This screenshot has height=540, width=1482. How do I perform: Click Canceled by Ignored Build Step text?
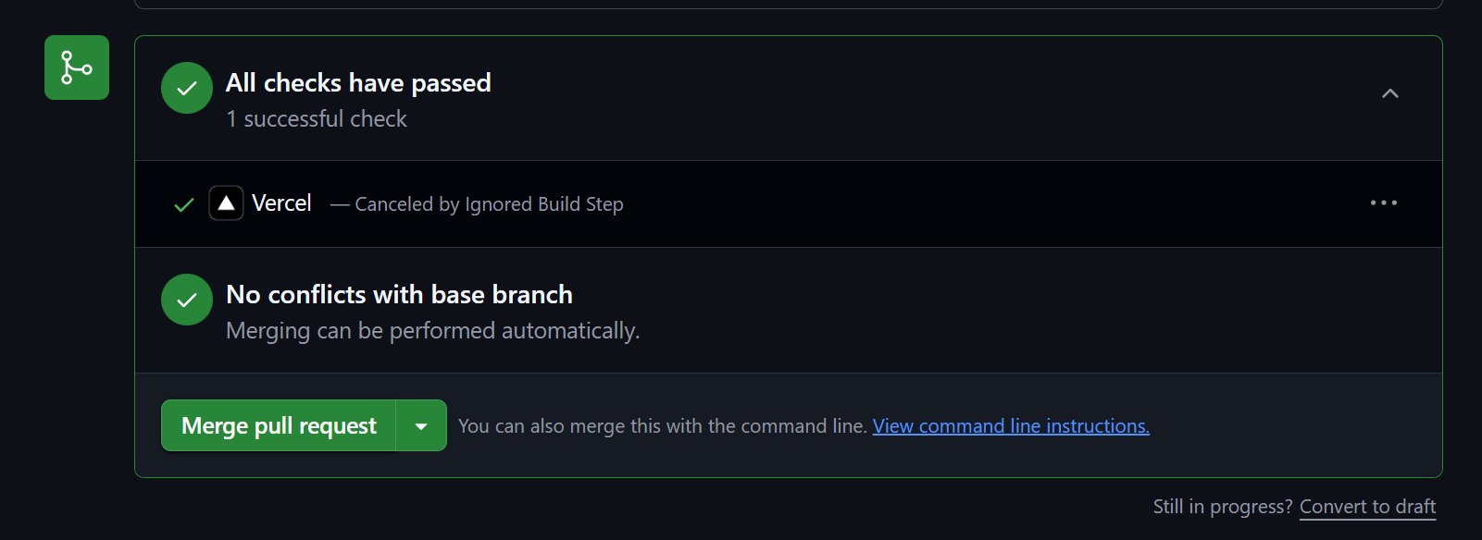pos(489,204)
